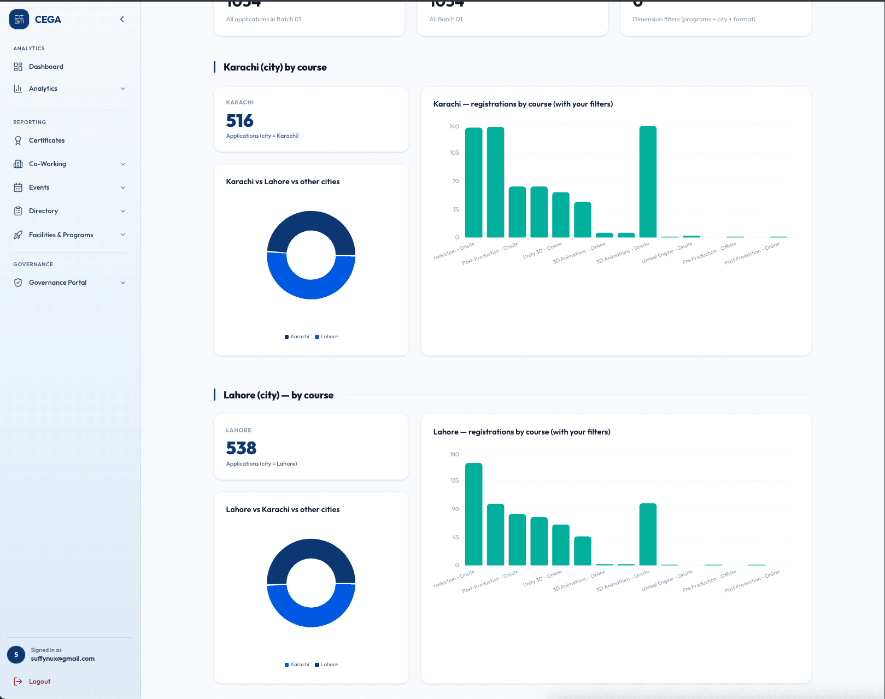Collapse the sidebar with the arrow
The height and width of the screenshot is (699, 885).
coord(122,19)
